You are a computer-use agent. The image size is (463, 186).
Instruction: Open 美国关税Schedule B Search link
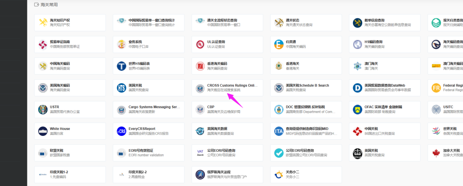point(306,88)
